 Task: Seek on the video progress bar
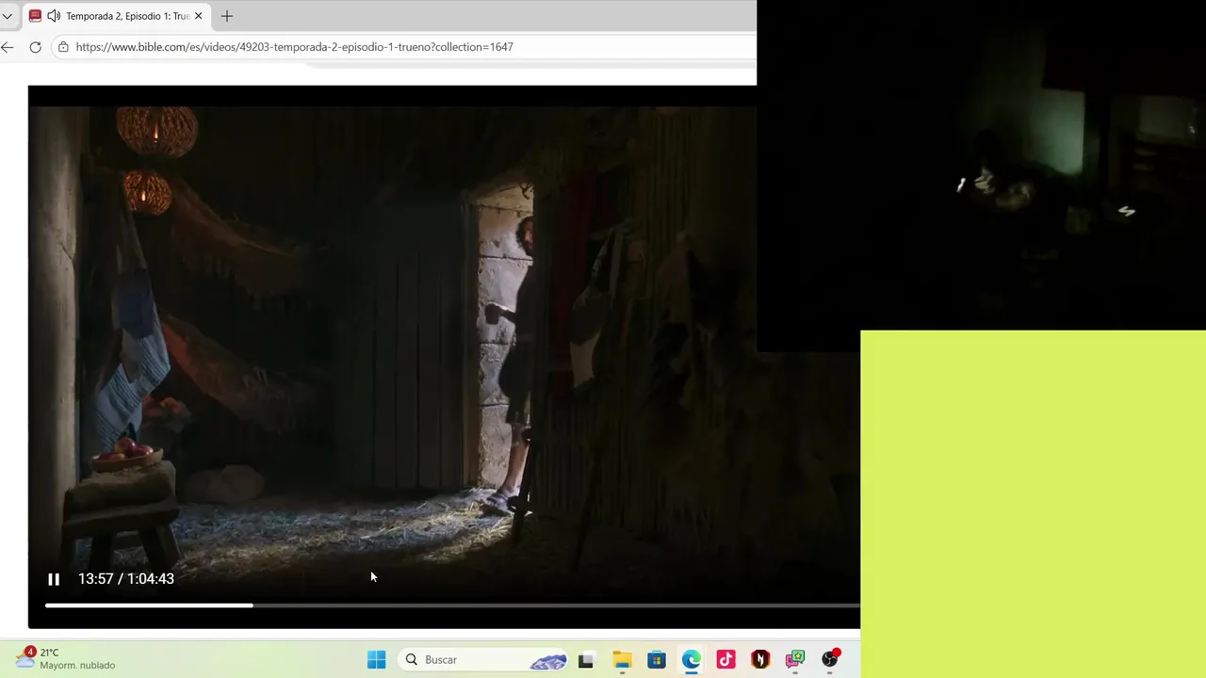[x=452, y=605]
